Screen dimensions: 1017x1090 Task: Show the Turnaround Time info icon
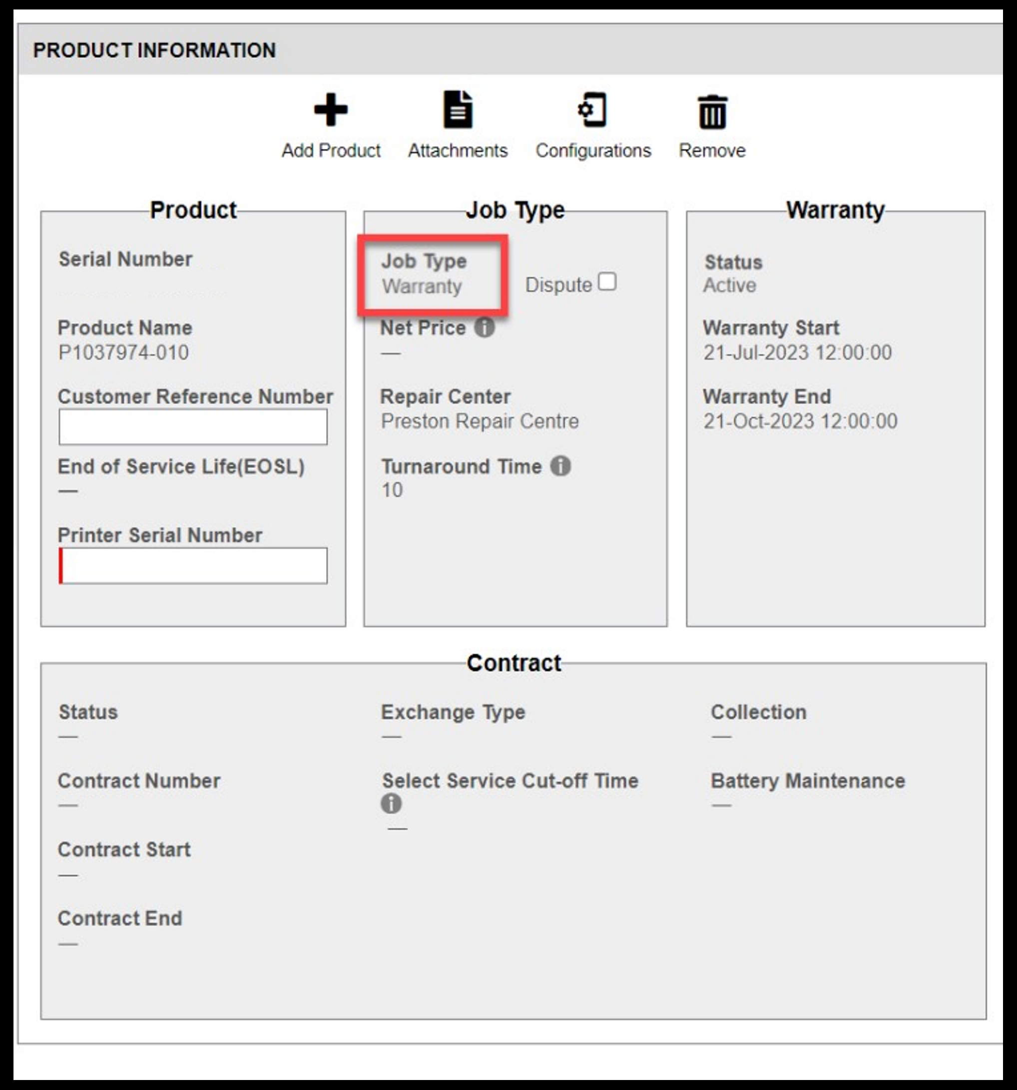pyautogui.click(x=560, y=466)
